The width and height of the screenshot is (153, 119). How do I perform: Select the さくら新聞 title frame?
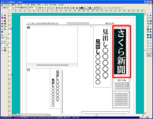[x=121, y=52]
